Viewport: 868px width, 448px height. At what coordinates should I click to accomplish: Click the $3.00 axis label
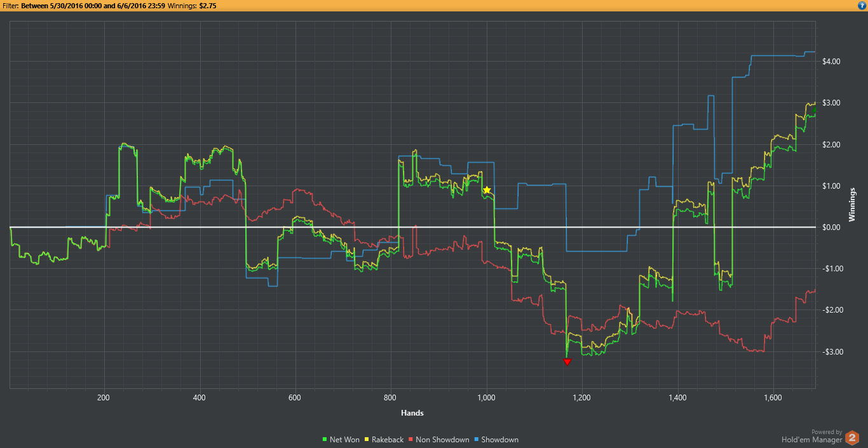pos(831,103)
